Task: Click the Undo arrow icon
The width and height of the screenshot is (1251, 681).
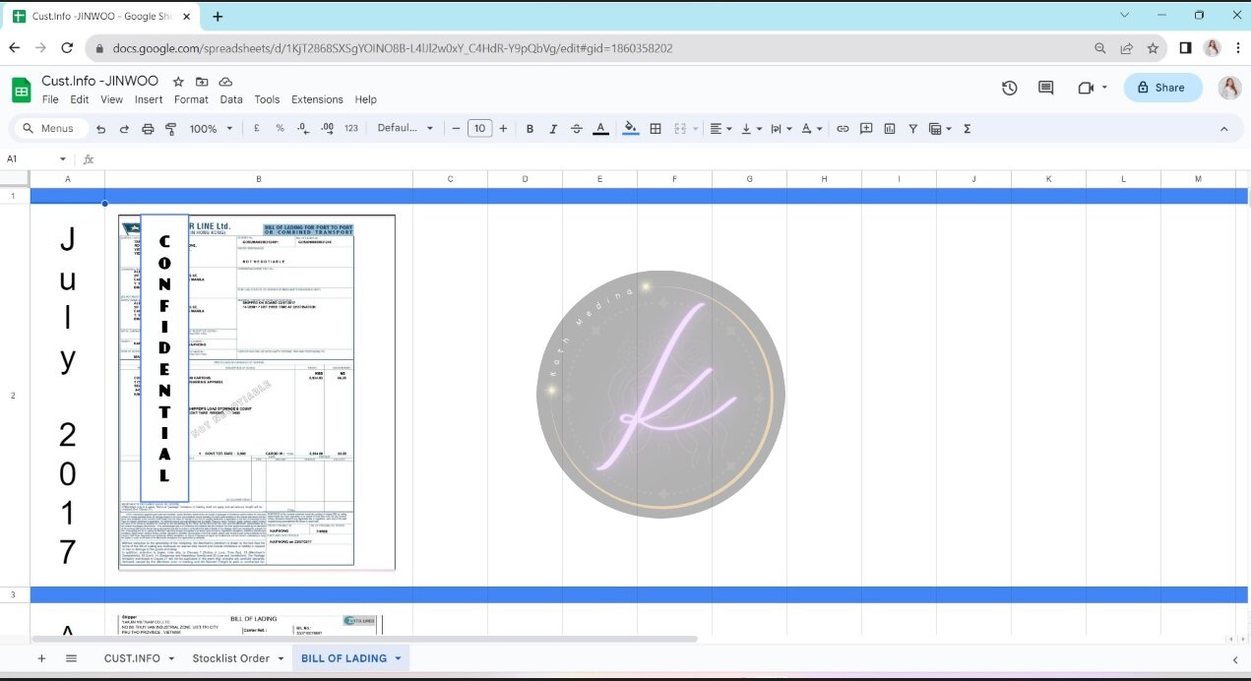Action: pos(100,129)
